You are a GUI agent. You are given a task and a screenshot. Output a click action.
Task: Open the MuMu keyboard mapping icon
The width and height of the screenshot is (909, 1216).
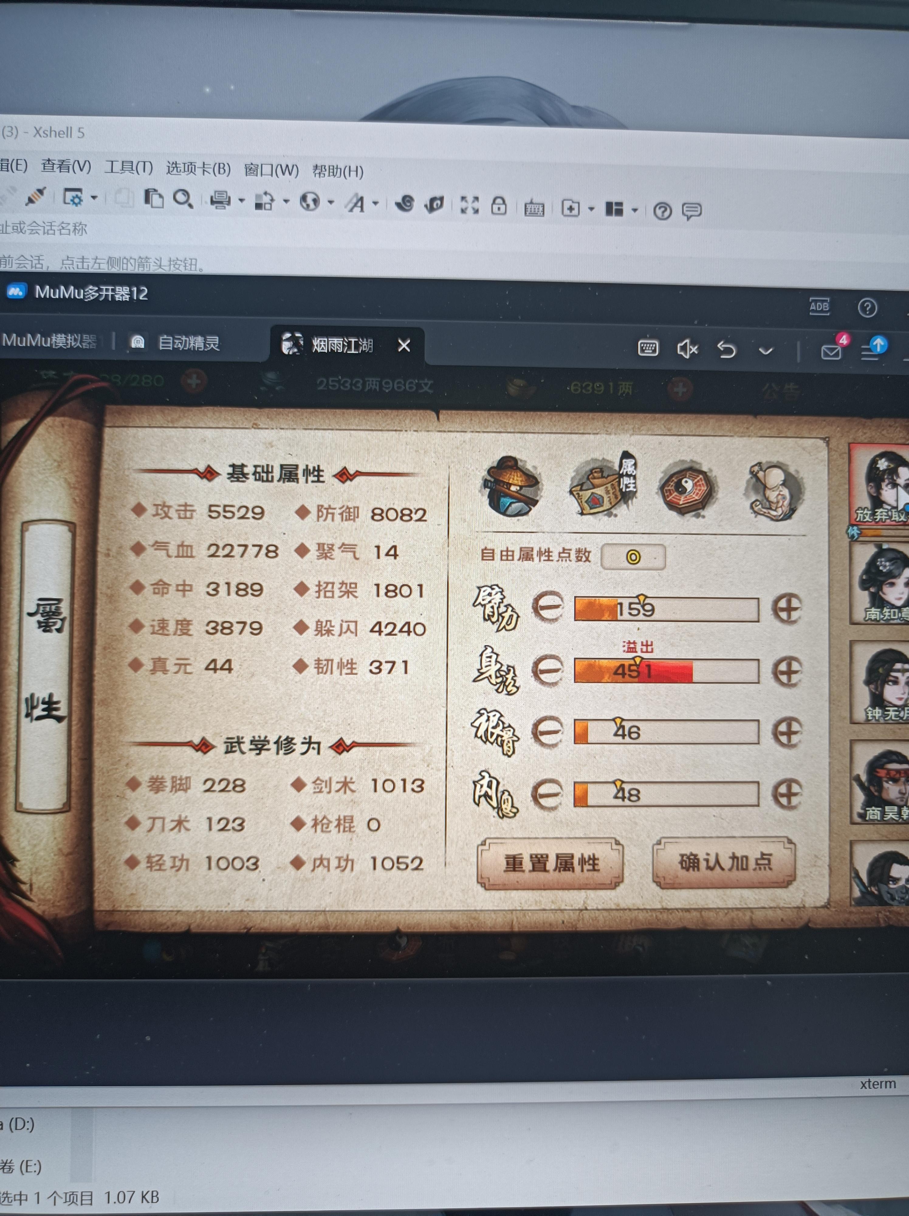tap(648, 348)
